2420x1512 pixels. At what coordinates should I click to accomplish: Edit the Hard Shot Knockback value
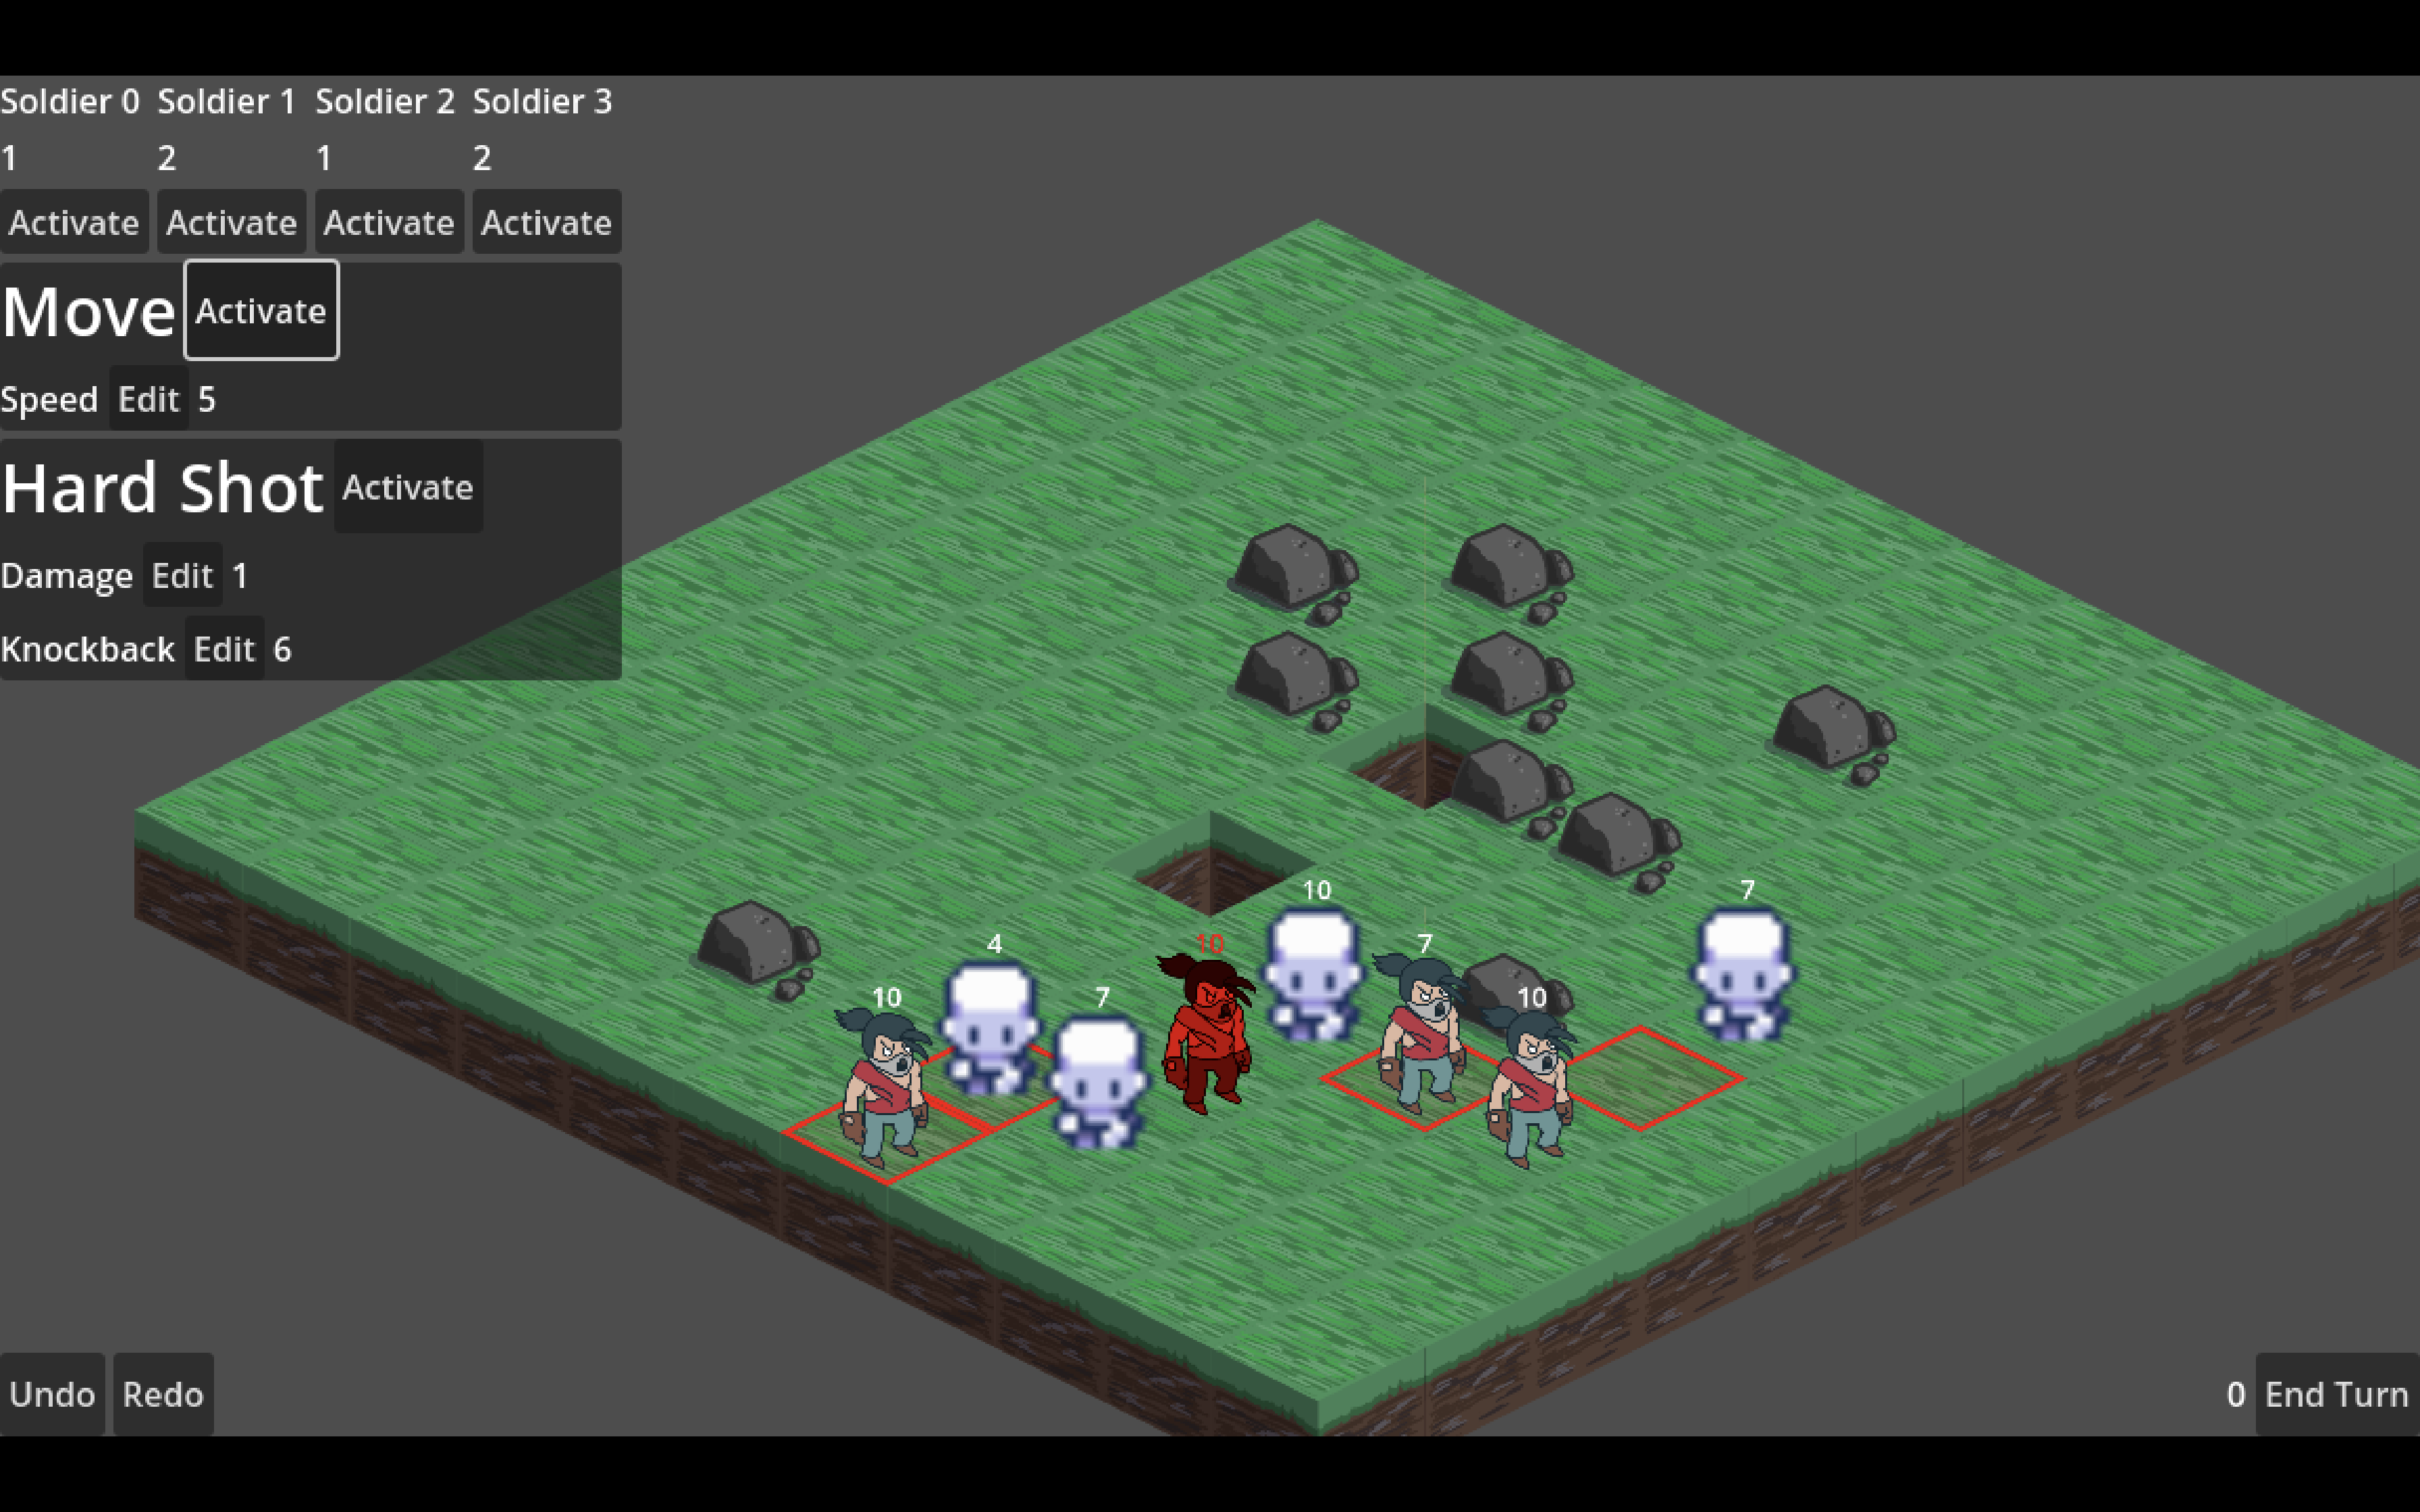tap(221, 648)
